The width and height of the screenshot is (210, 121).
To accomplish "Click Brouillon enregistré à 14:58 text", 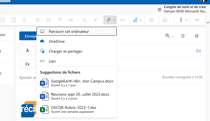I will [x=182, y=77].
